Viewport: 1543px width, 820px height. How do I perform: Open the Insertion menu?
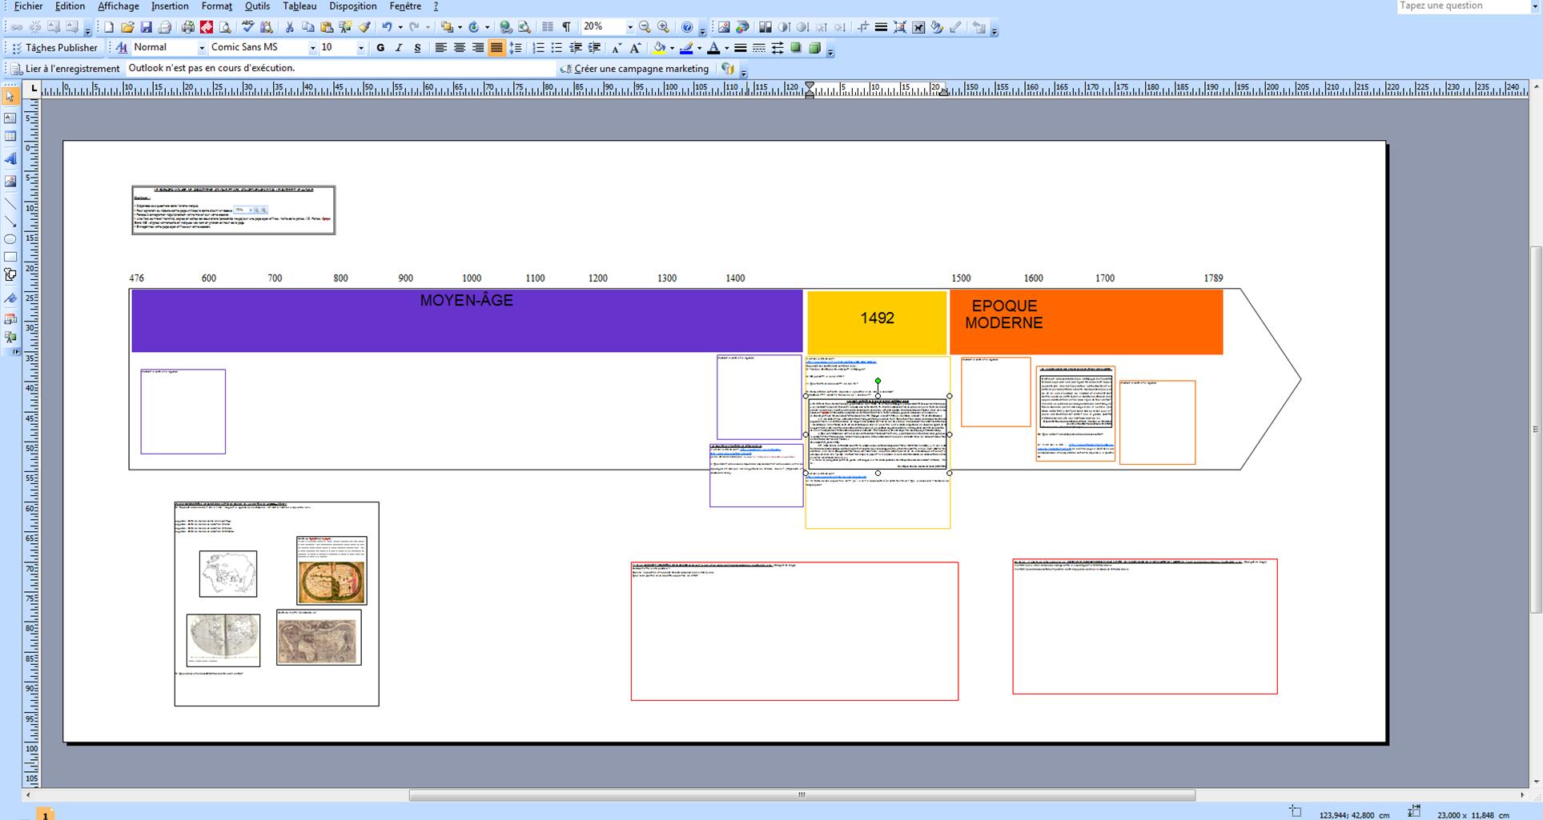point(170,6)
